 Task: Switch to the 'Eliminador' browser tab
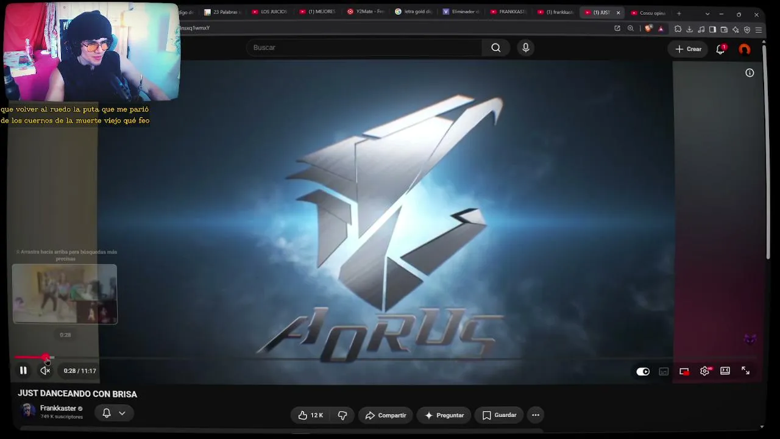point(461,12)
